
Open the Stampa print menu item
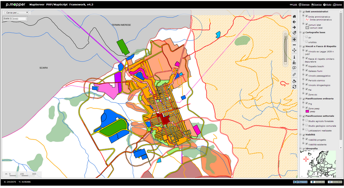click(305, 5)
